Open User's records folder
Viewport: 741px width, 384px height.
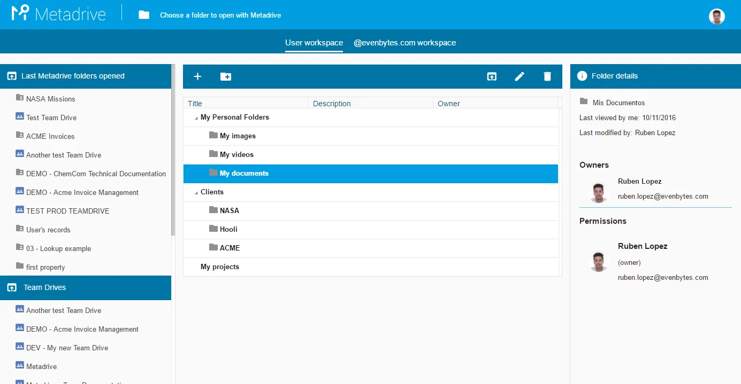pyautogui.click(x=48, y=230)
